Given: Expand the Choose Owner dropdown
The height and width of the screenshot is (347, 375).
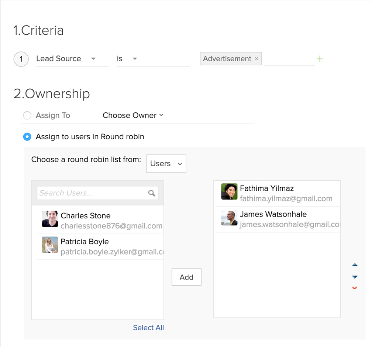Looking at the screenshot, I should pyautogui.click(x=133, y=115).
